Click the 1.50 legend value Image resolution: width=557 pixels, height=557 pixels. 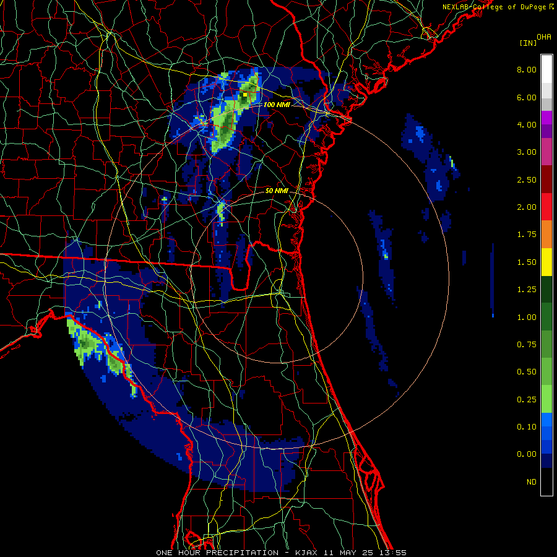click(527, 262)
